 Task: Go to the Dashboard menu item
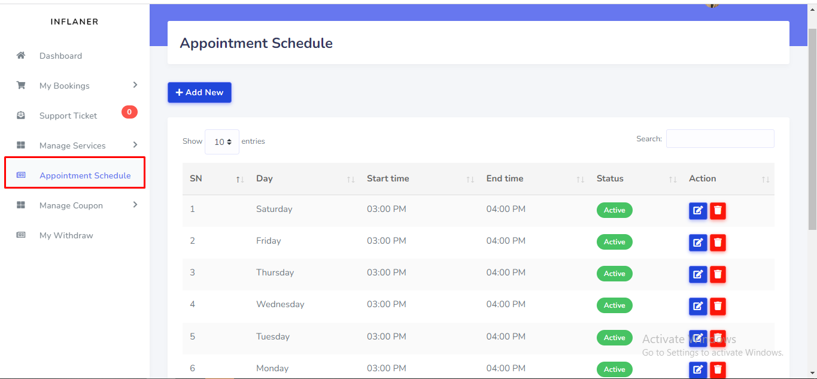tap(60, 56)
